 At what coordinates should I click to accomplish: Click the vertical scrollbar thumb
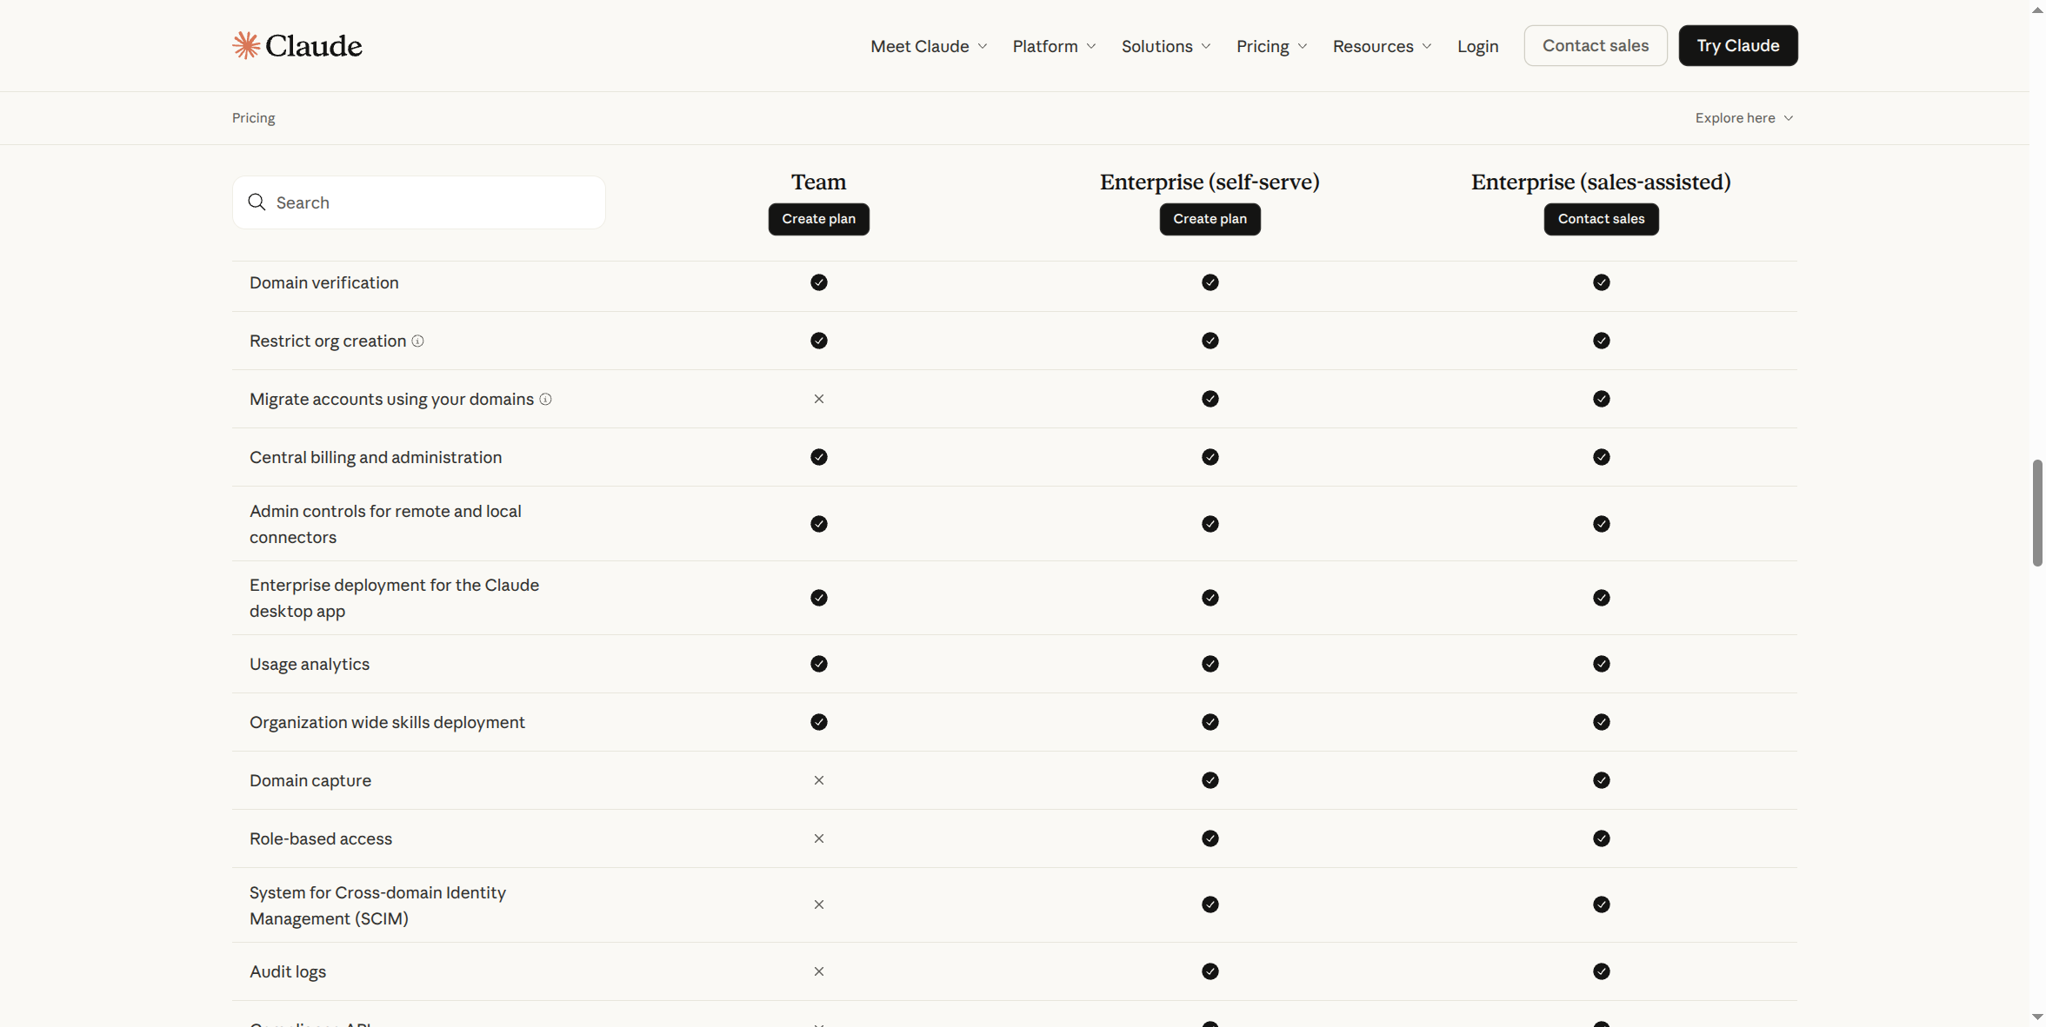click(2037, 513)
